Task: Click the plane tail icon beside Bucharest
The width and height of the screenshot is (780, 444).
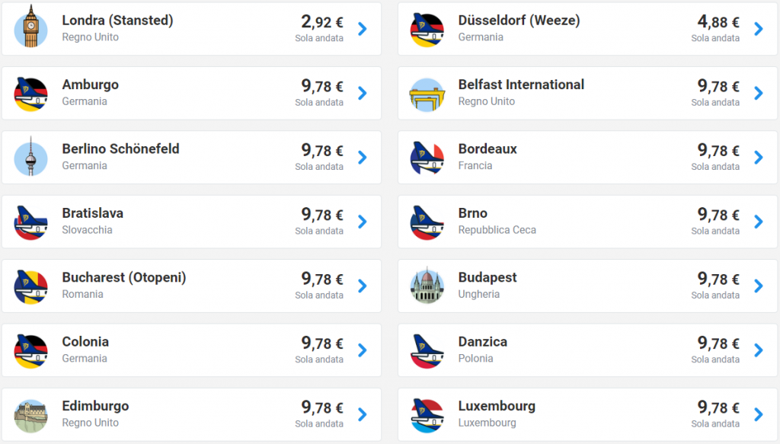Action: point(30,286)
